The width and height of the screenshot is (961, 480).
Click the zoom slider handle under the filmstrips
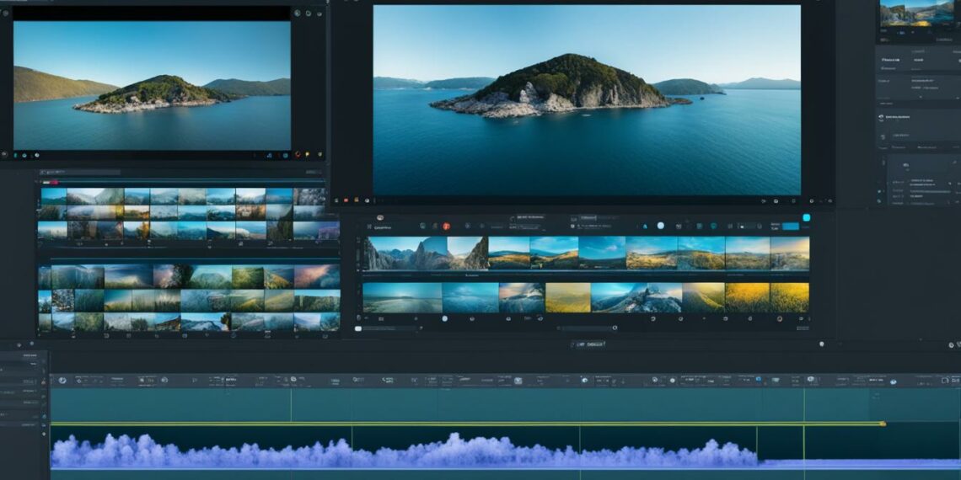pos(614,328)
